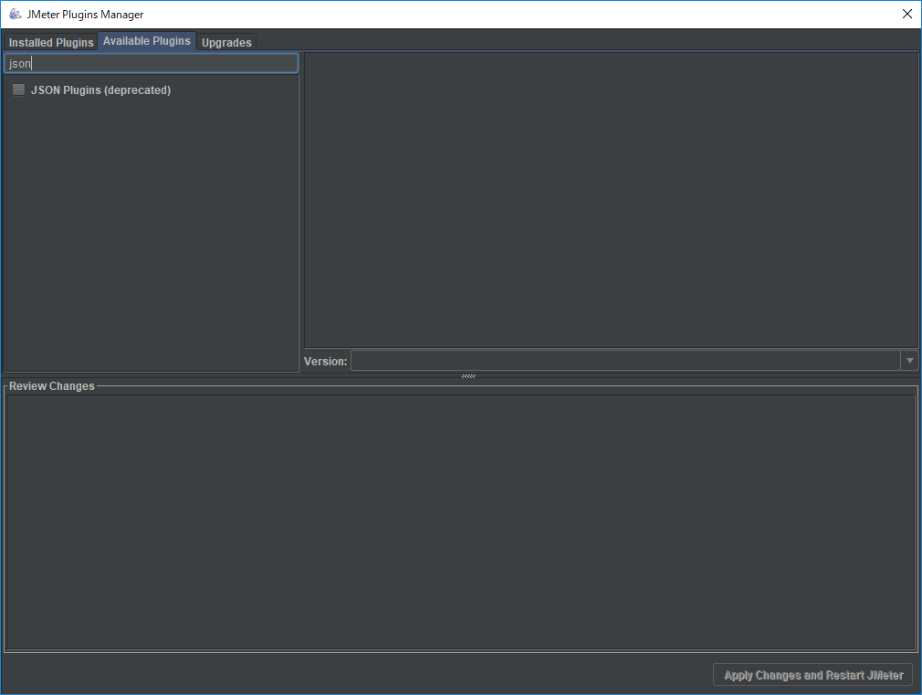This screenshot has height=695, width=922.
Task: Select the JSON Plugins (deprecated) plugin name
Action: pyautogui.click(x=100, y=90)
